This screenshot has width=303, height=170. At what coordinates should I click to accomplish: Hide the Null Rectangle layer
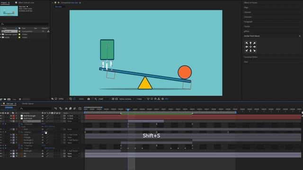1,116
